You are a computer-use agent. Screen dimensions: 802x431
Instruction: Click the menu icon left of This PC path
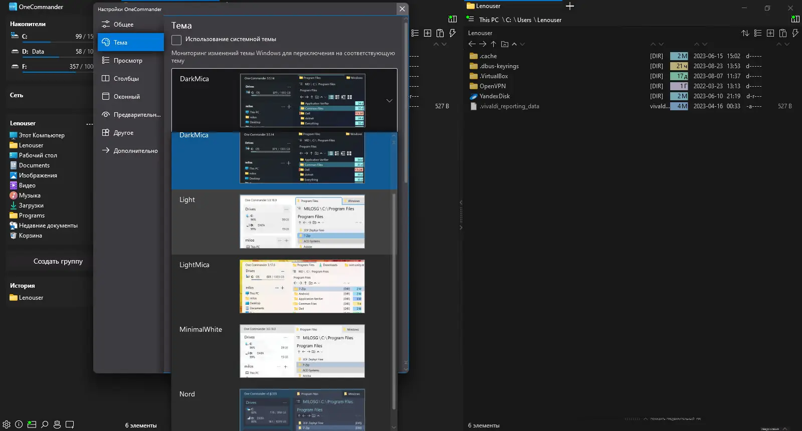(470, 19)
